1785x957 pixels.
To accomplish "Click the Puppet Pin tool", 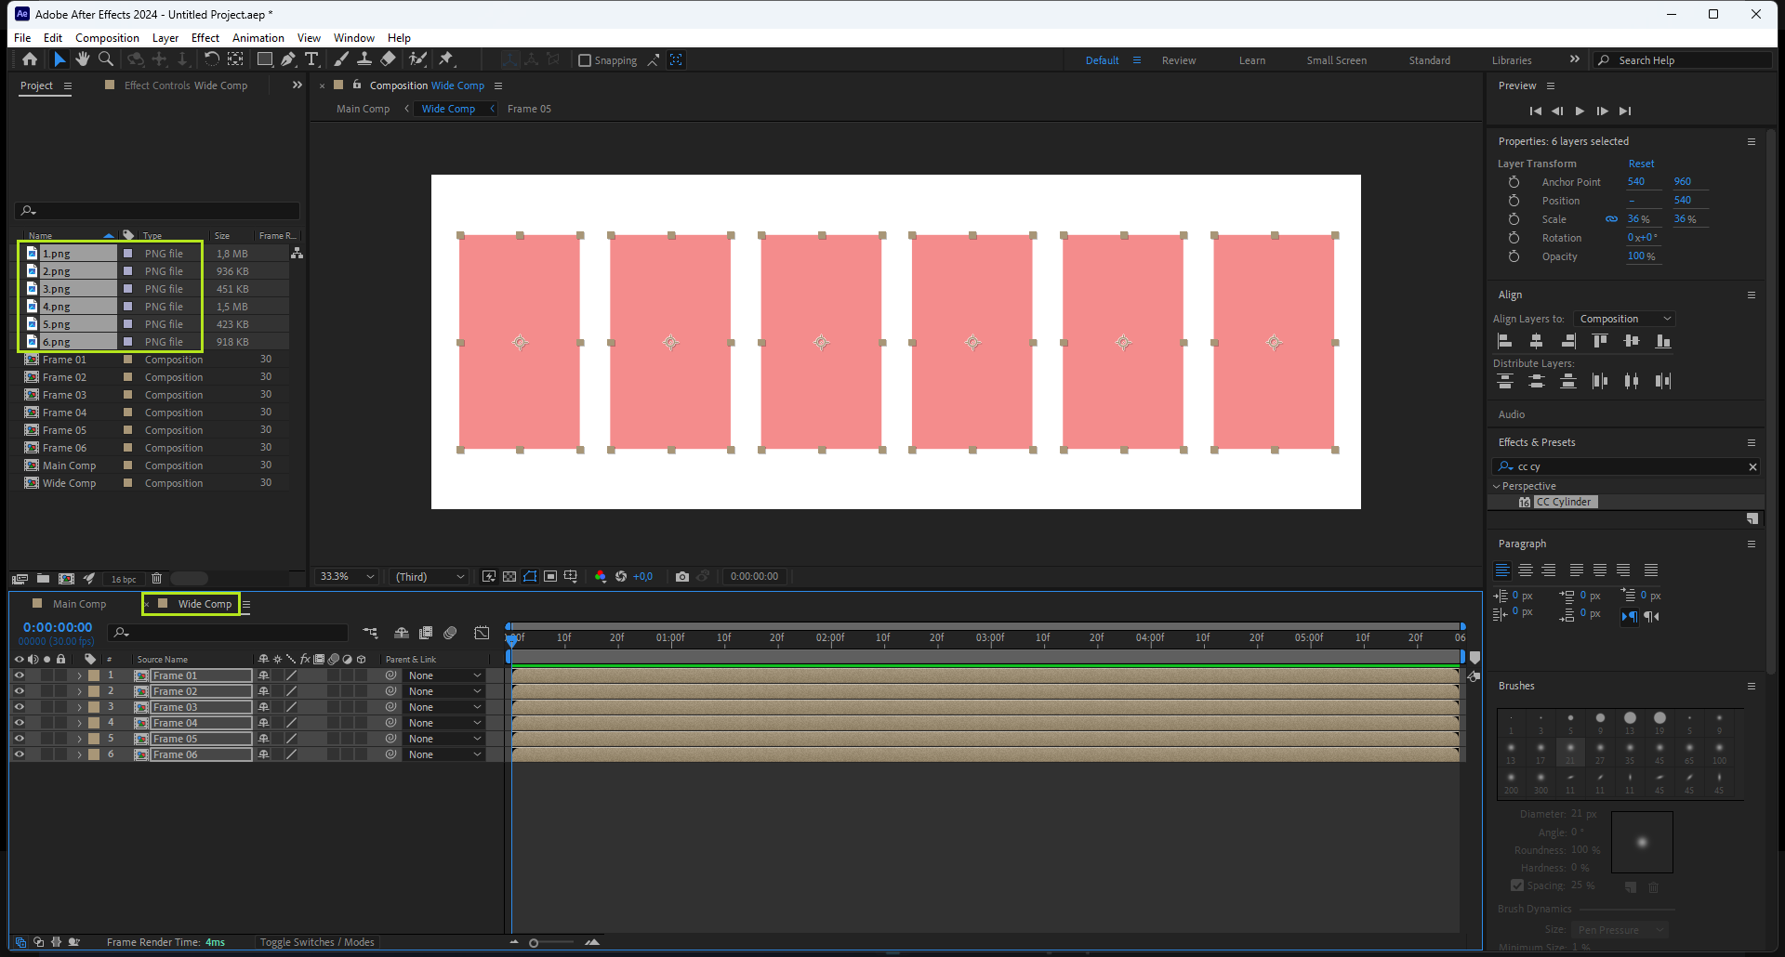I will 446,59.
